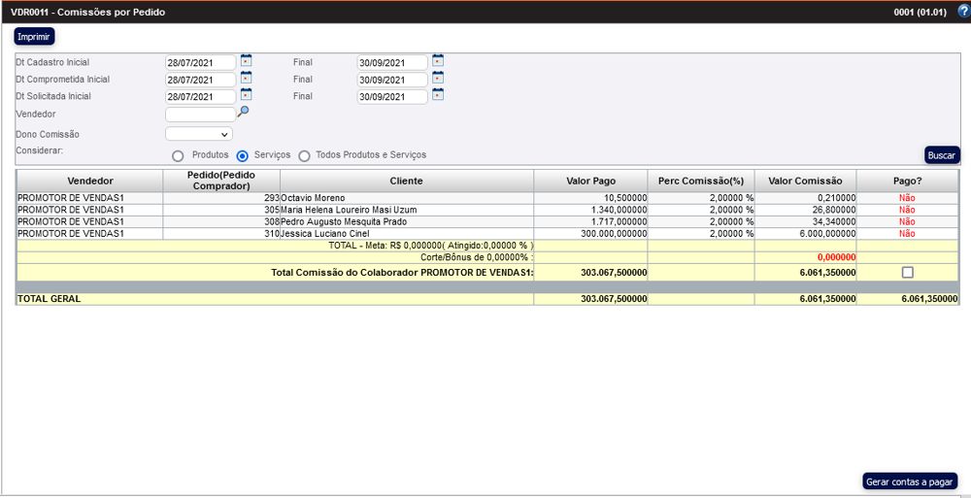The width and height of the screenshot is (971, 498).
Task: Open calendar for Dt Solicitada Inicial
Action: [246, 94]
